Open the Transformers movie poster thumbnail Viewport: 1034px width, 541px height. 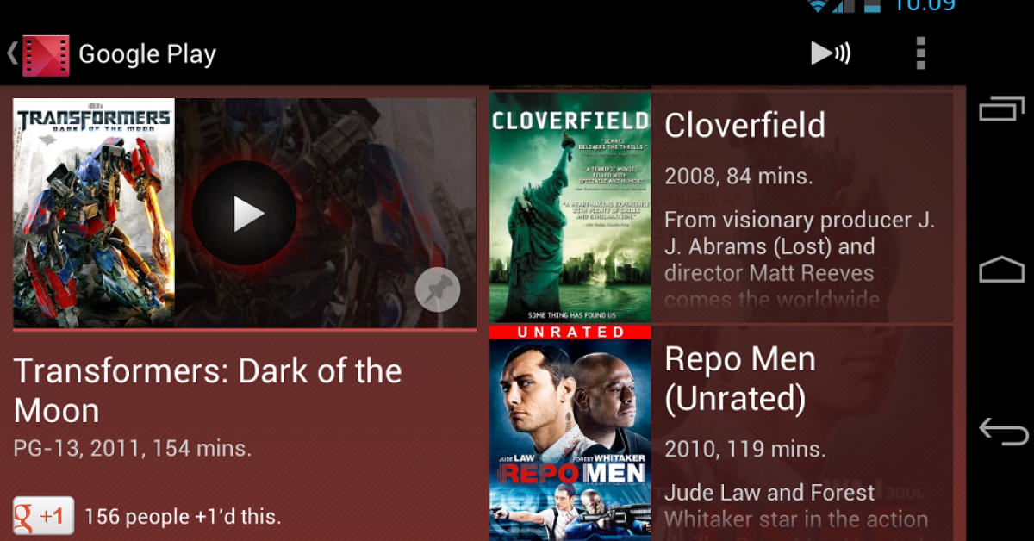94,213
